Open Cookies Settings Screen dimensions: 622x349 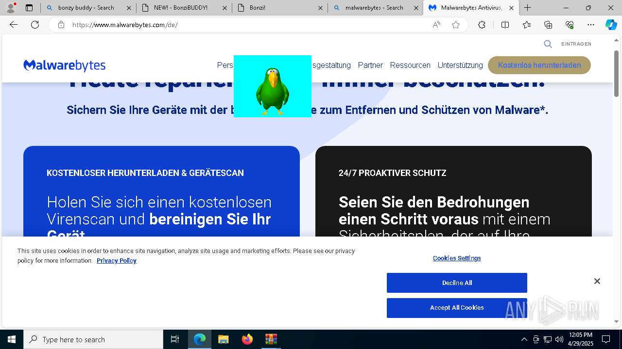(x=457, y=258)
